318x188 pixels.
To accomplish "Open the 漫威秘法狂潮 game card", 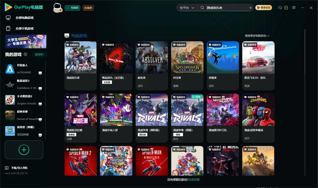I will (80, 118).
